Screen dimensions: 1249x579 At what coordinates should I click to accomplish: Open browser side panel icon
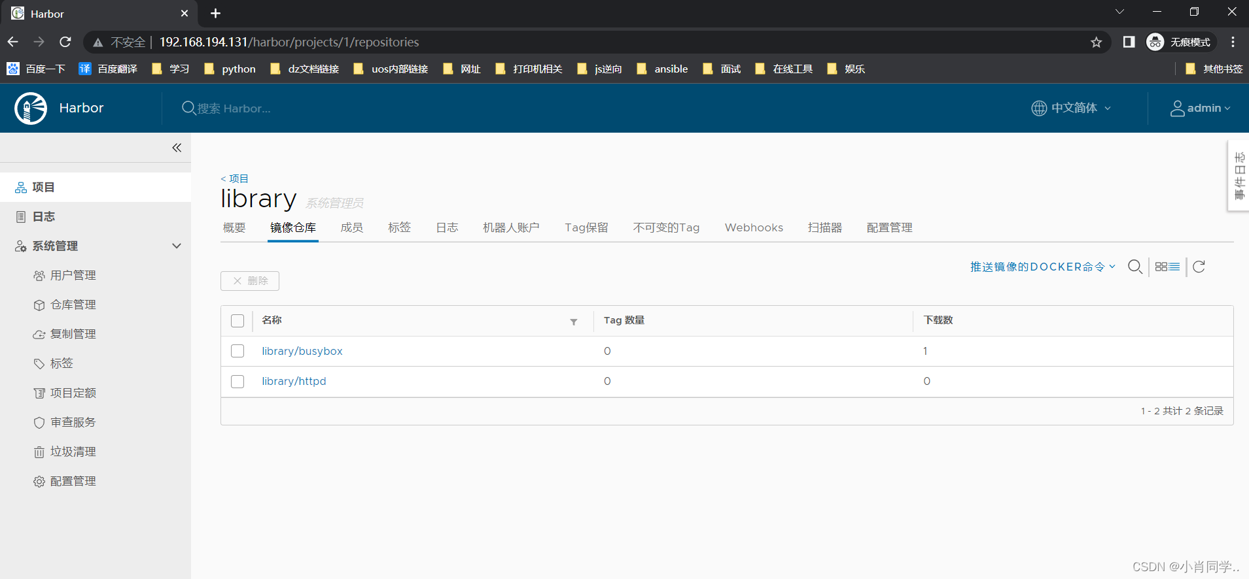pyautogui.click(x=1129, y=42)
